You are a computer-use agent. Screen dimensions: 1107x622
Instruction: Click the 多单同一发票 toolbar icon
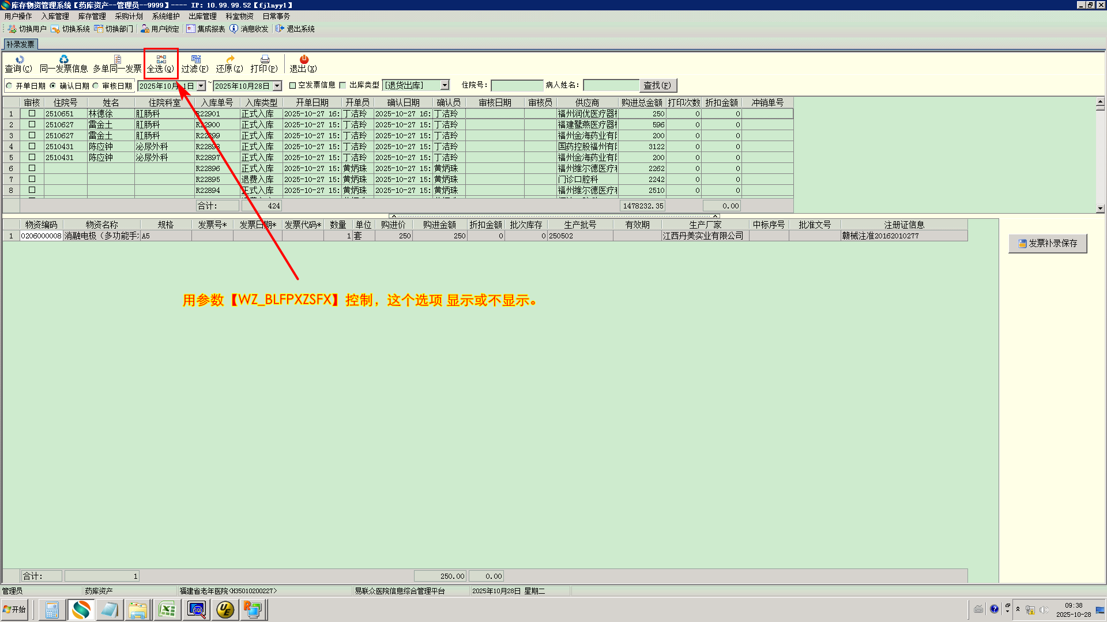coord(117,60)
